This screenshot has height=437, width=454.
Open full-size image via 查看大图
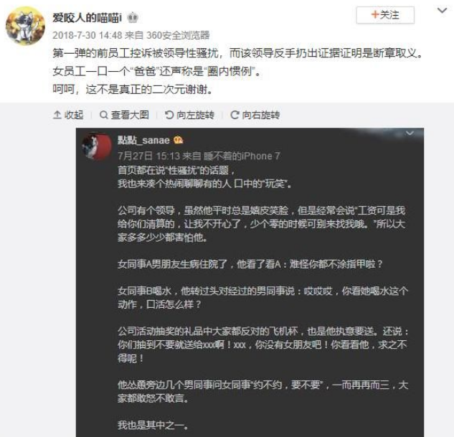click(x=124, y=115)
